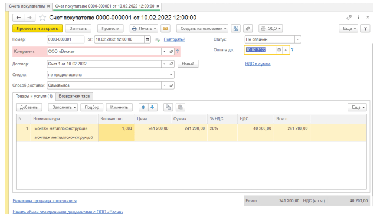Click the Номенклатура column header
Screen dimensions: 377x218
64,119
